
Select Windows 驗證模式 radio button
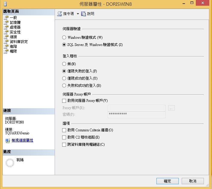tap(64, 38)
